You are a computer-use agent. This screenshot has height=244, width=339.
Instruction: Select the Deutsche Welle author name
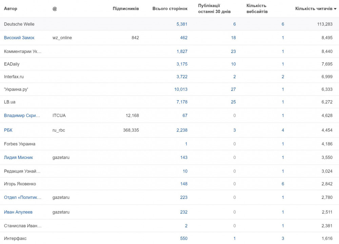click(x=19, y=24)
